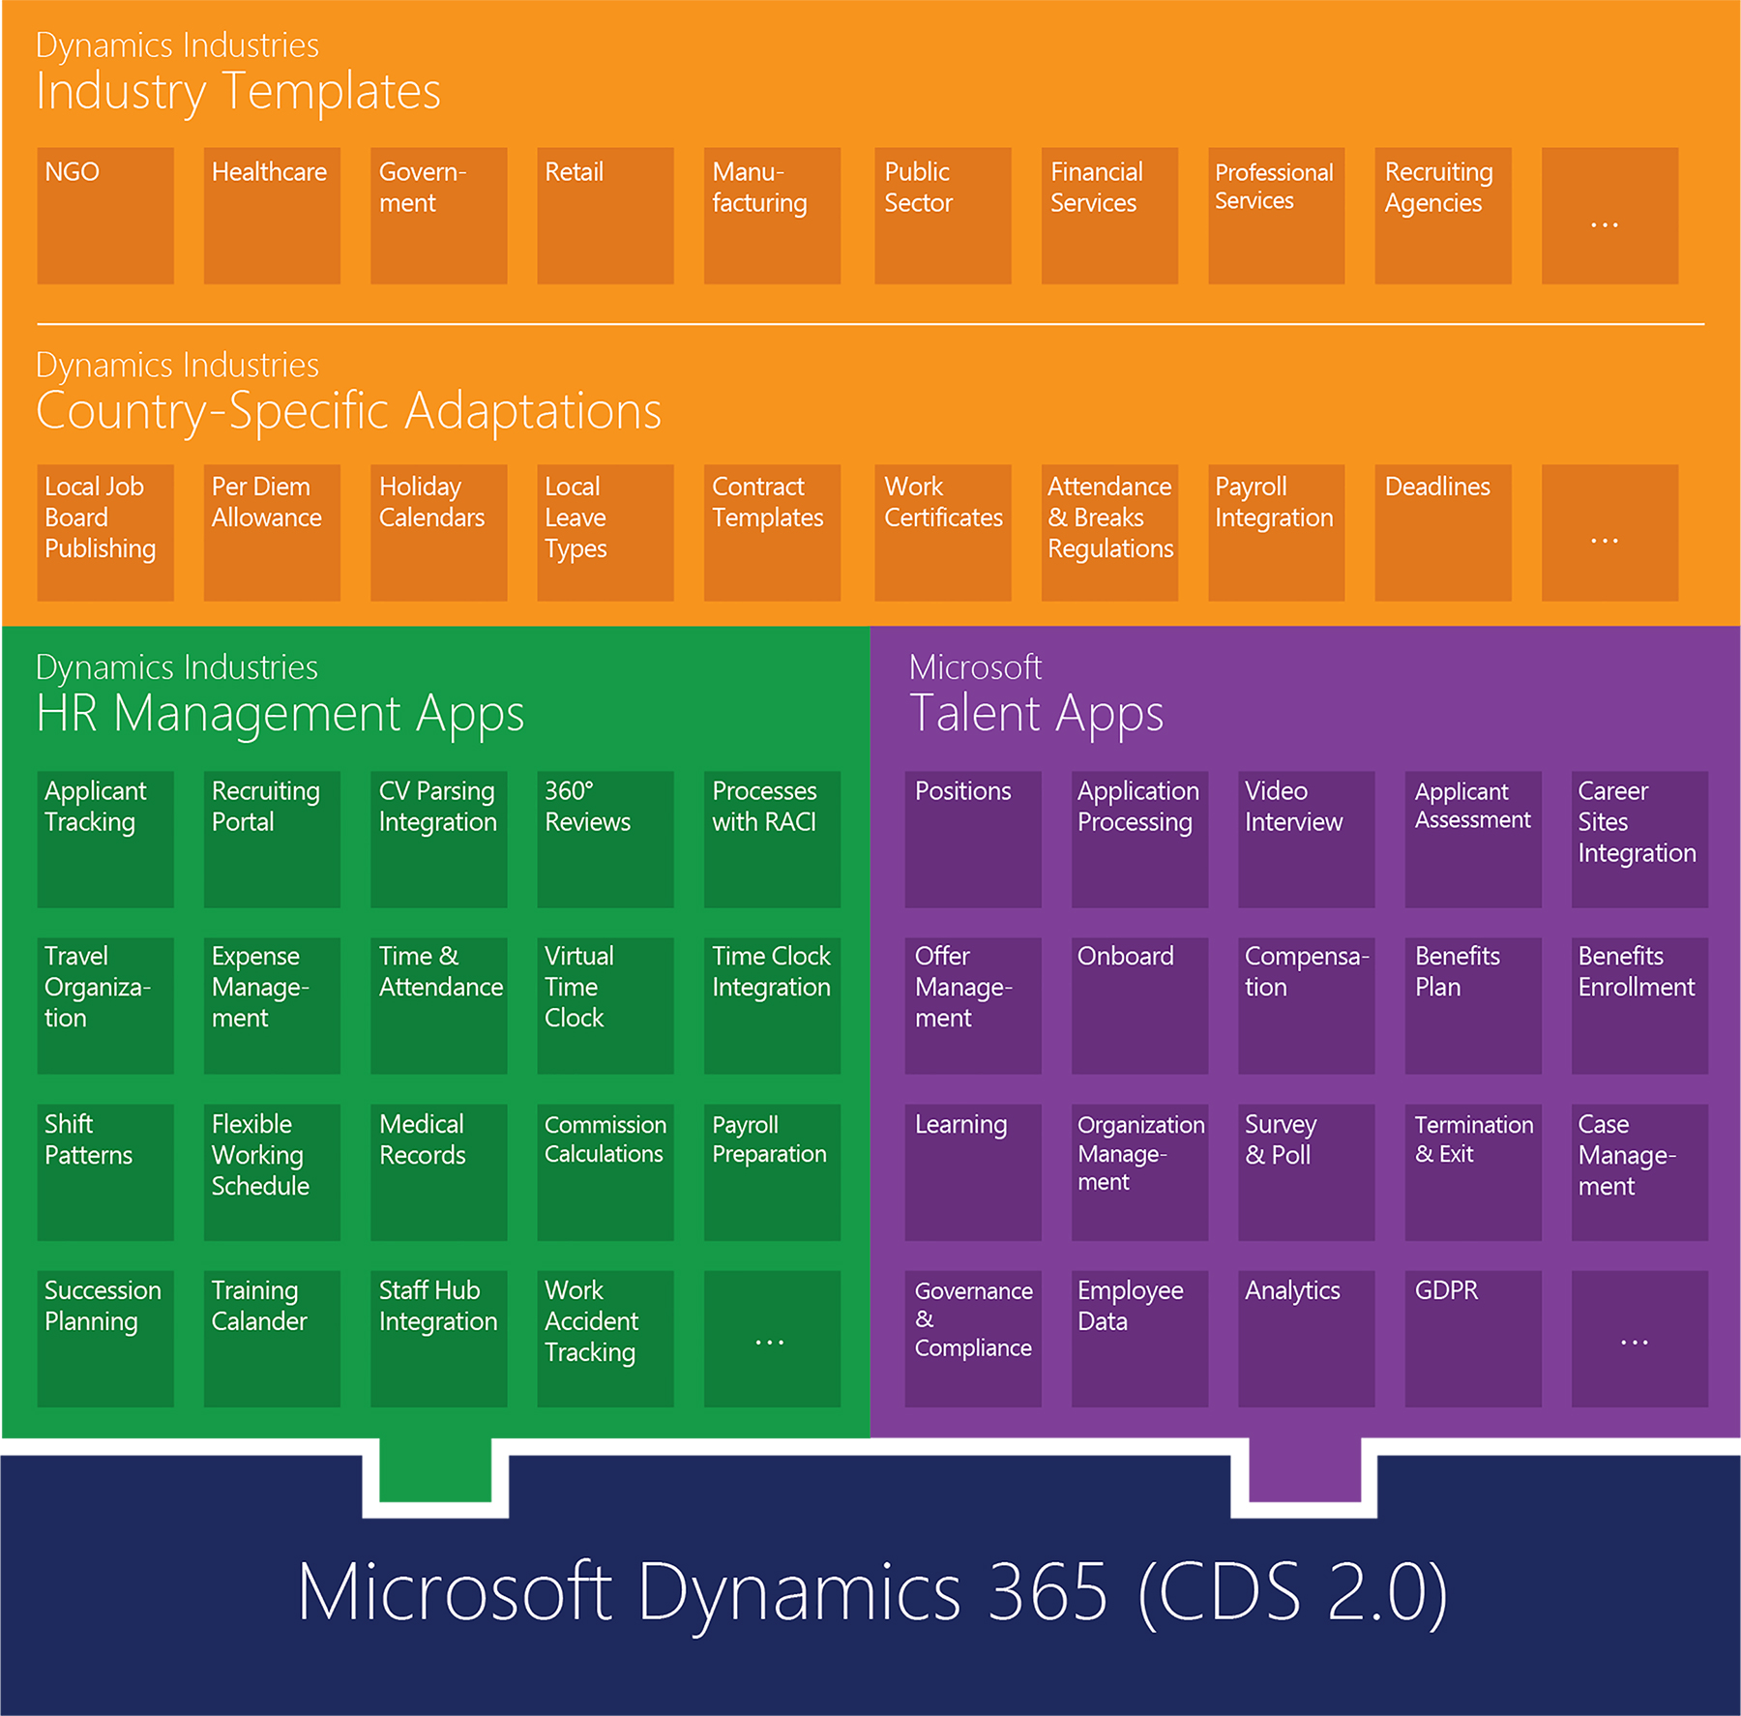Click the Staff Hub Integration tile
This screenshot has width=1741, height=1716.
(x=439, y=1340)
